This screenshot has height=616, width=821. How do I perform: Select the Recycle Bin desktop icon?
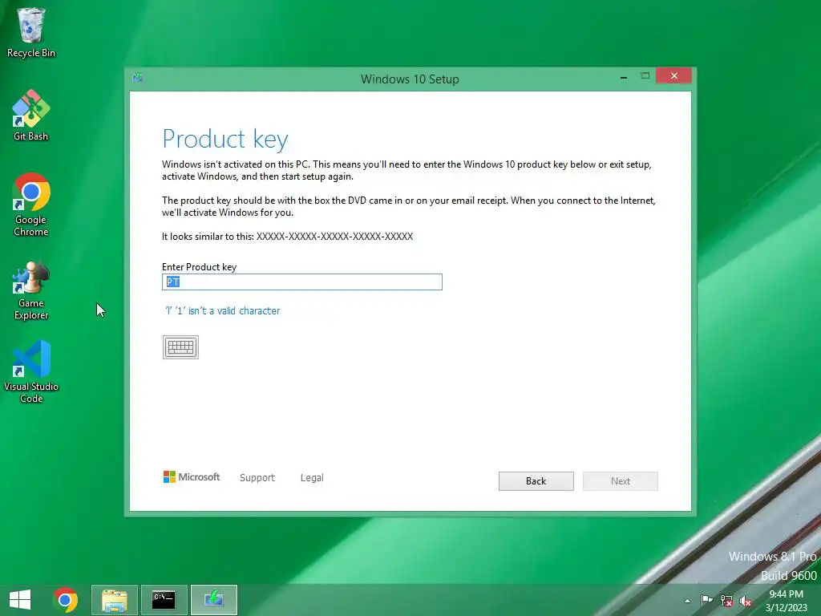[x=31, y=32]
